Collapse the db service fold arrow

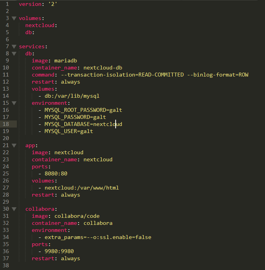(x=14, y=53)
